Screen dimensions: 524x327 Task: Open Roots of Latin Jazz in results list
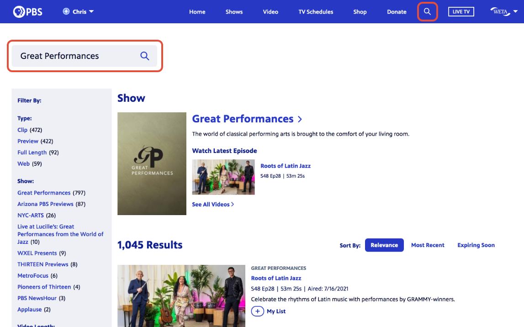pos(276,278)
